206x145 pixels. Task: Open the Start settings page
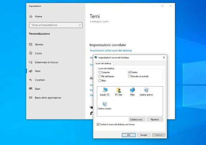tap(37, 89)
